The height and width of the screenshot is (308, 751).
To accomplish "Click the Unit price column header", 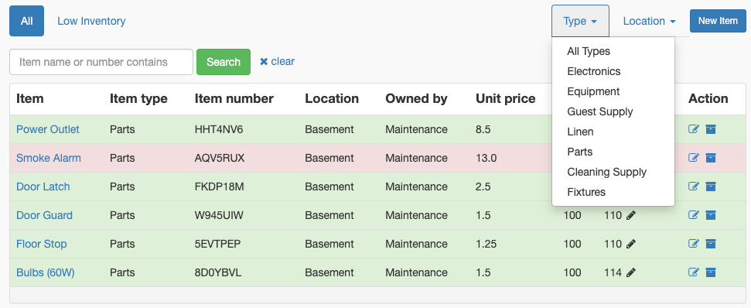I will coord(506,99).
